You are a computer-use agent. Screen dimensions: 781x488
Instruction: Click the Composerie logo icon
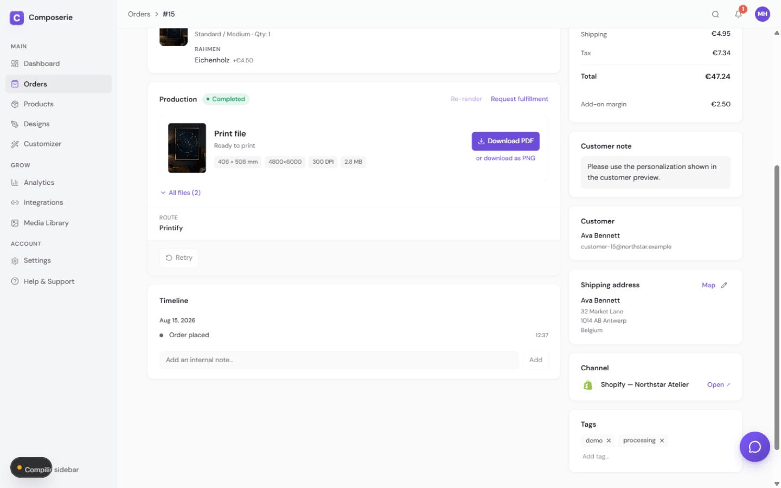(x=17, y=18)
